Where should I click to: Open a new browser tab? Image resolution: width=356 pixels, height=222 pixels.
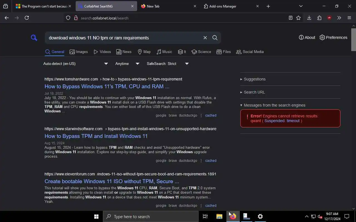[268, 6]
